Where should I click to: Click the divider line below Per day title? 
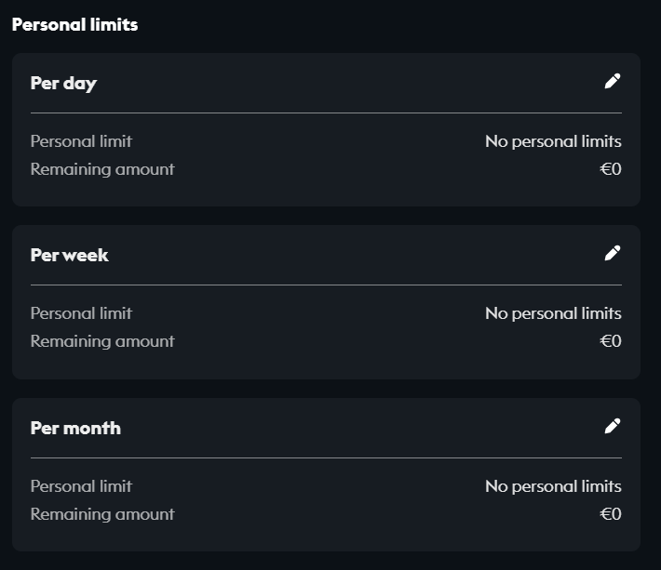pyautogui.click(x=326, y=113)
